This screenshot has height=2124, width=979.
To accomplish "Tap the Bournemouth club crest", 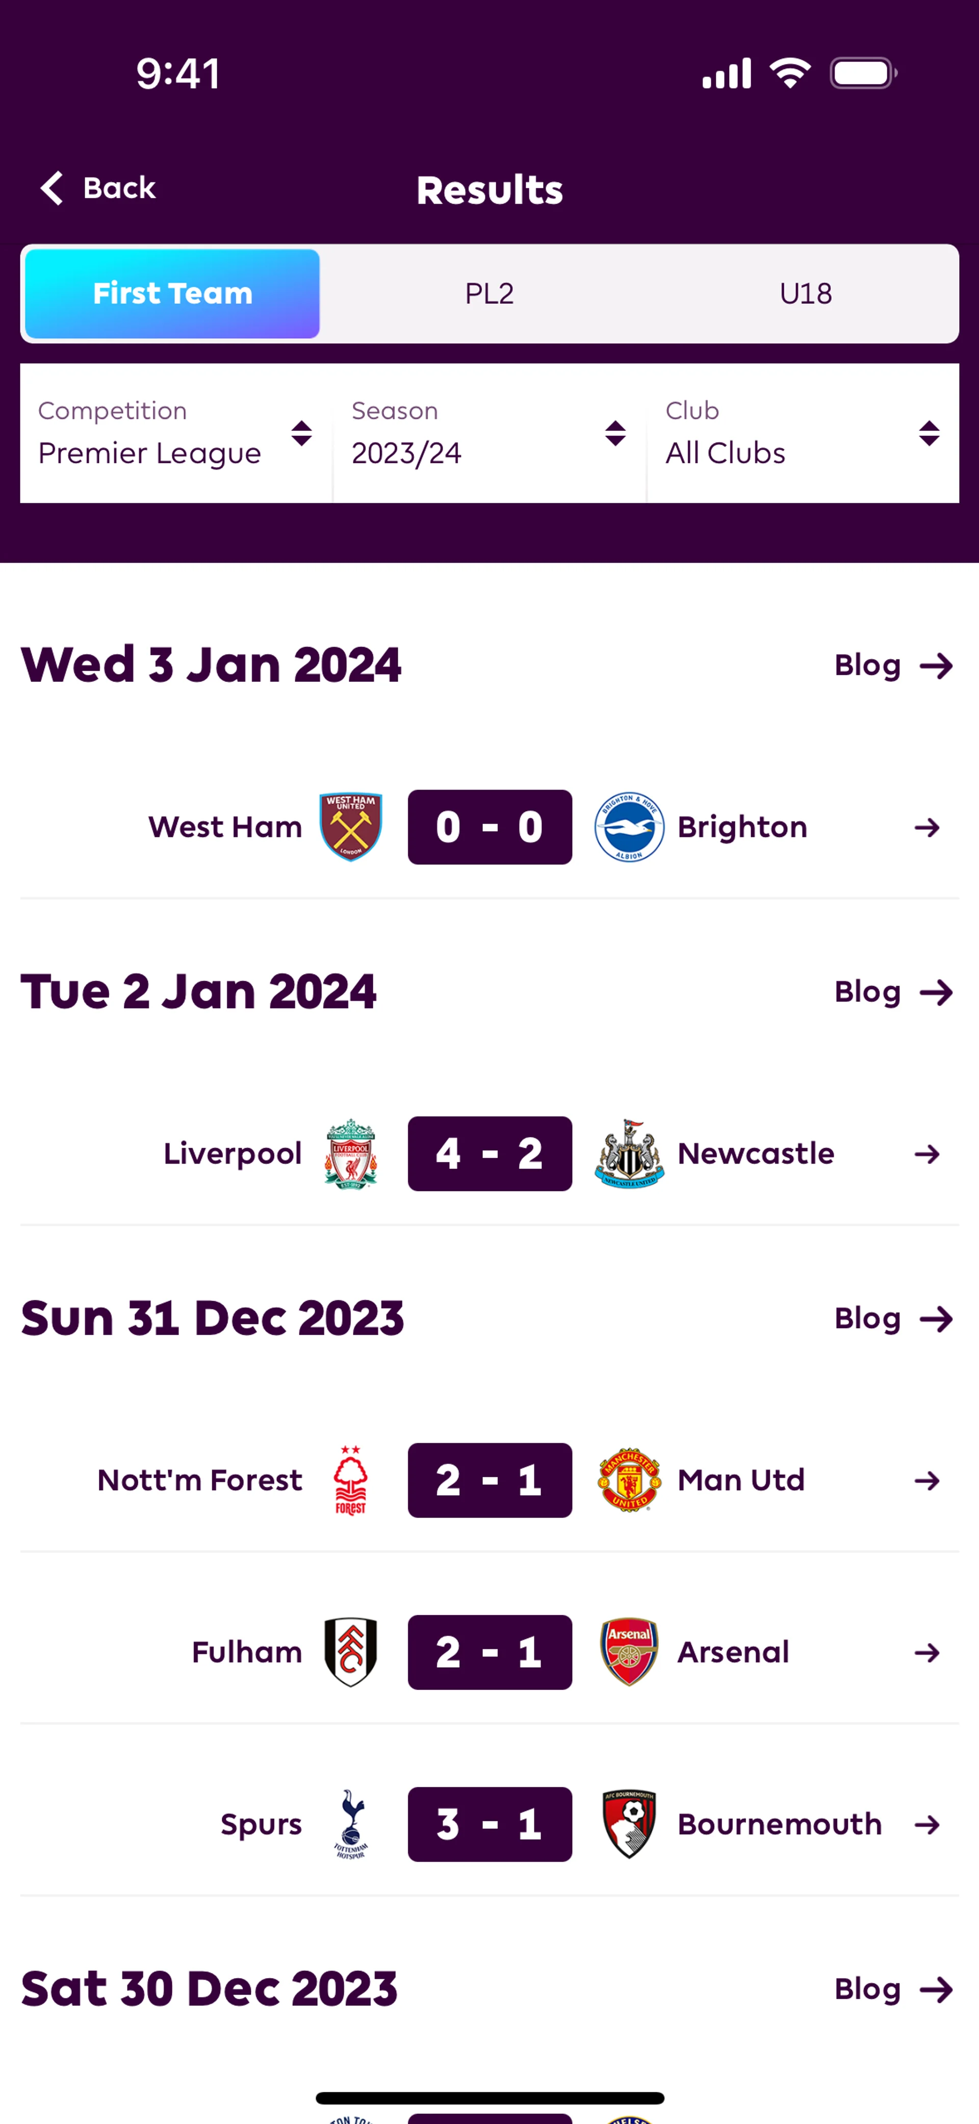I will (629, 1824).
